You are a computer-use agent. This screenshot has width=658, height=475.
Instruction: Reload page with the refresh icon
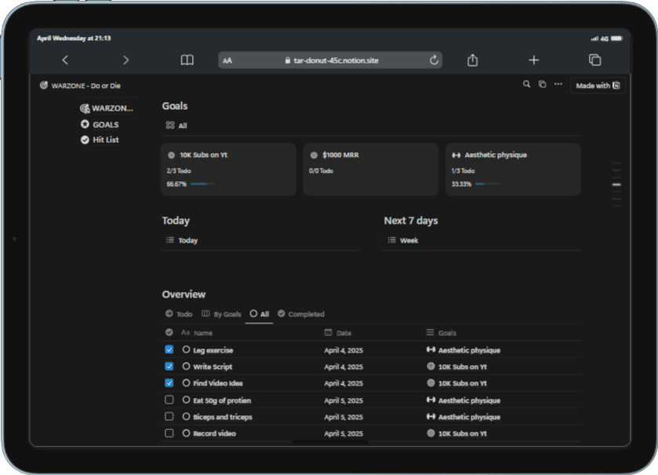click(434, 60)
